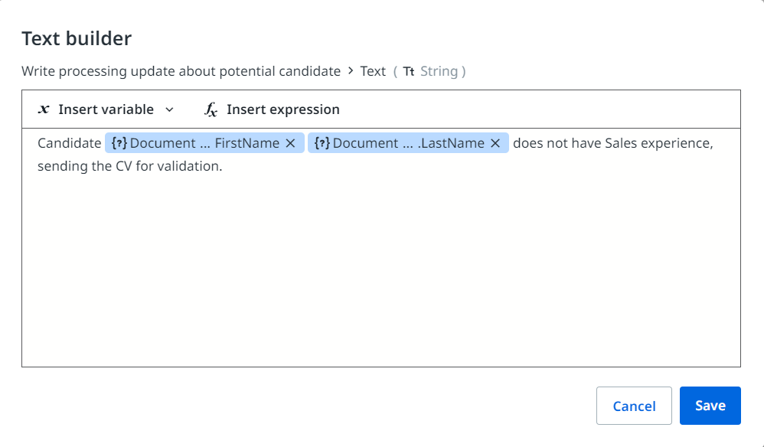This screenshot has height=447, width=764.
Task: Remove the LastName variable chip
Action: pyautogui.click(x=495, y=143)
